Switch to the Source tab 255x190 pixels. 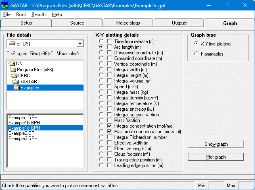[77, 23]
